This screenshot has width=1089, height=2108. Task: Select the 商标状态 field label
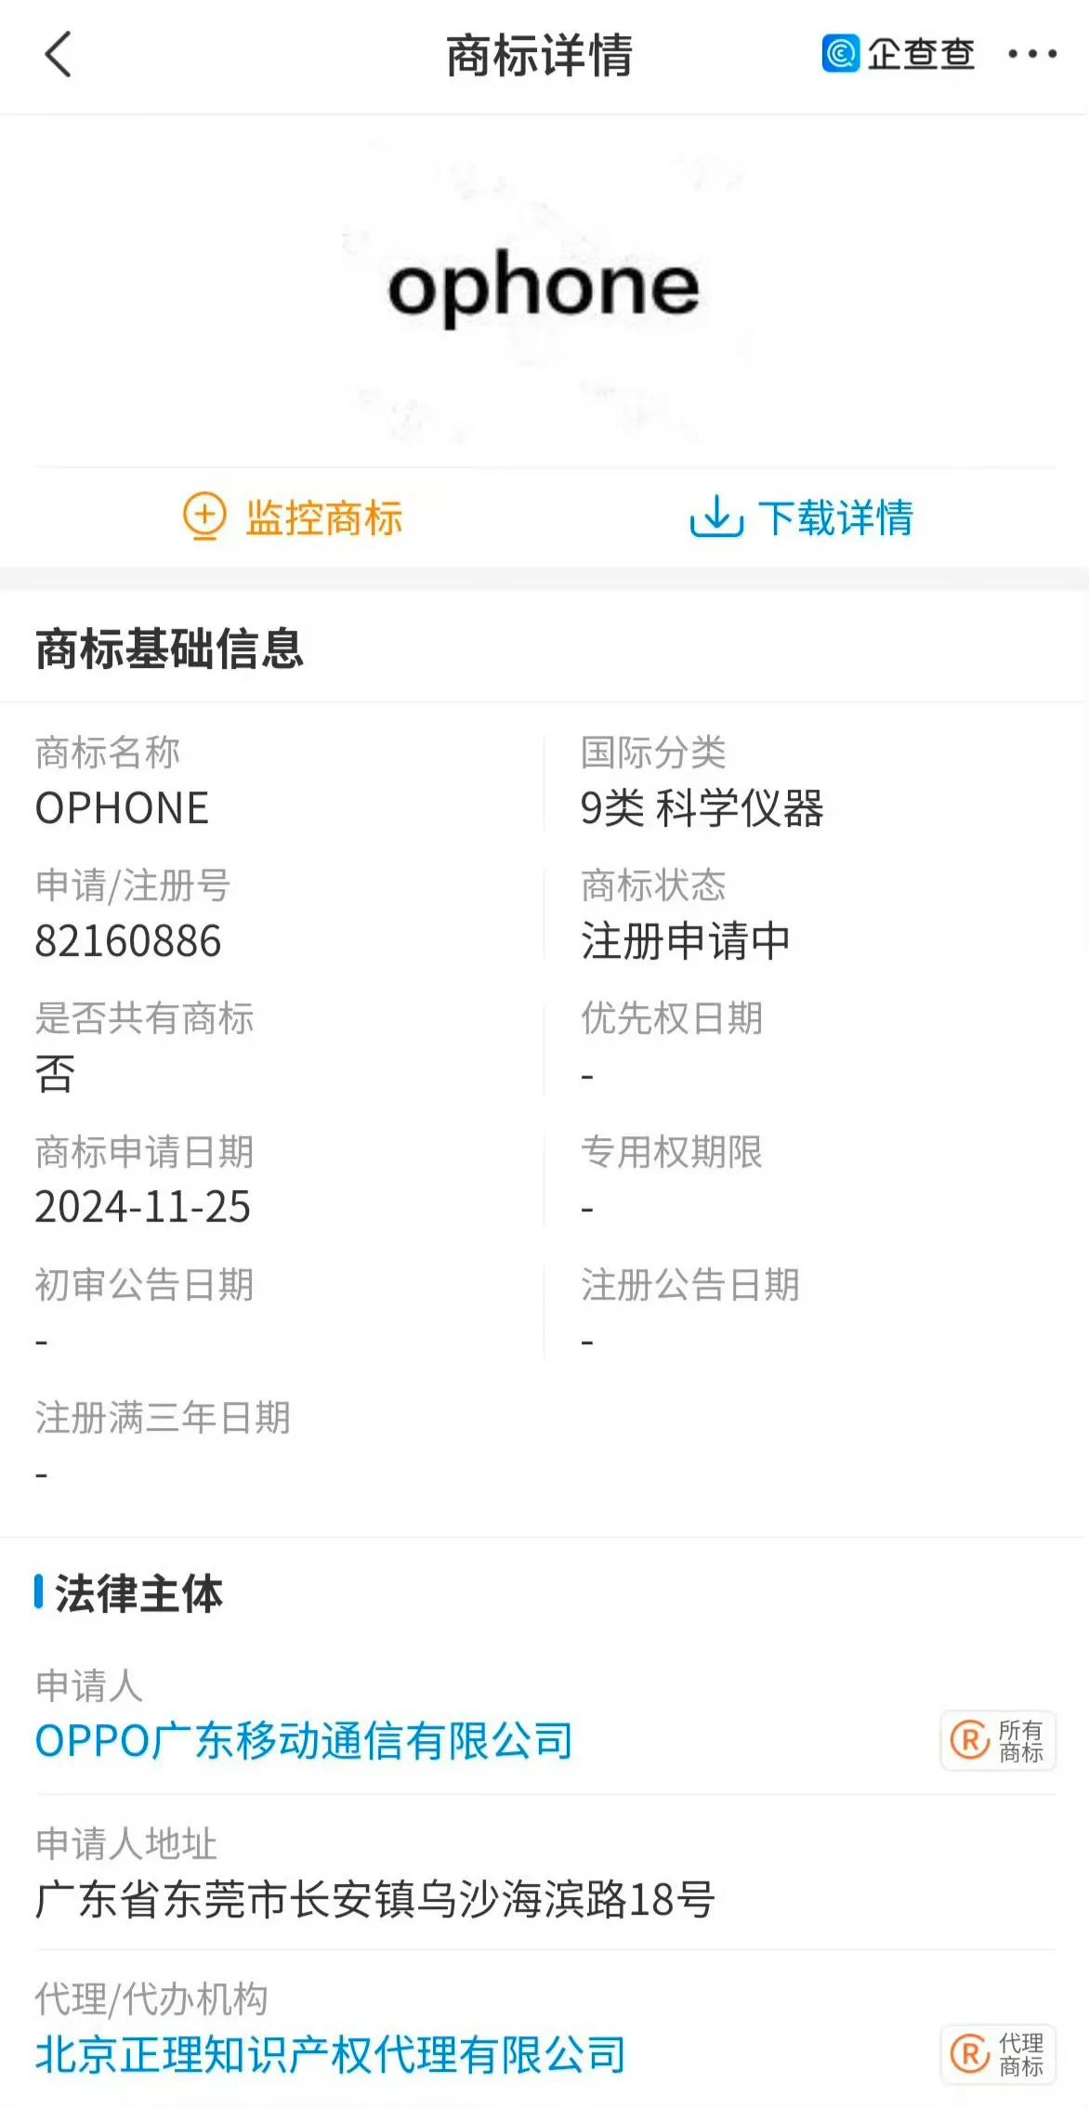coord(653,885)
